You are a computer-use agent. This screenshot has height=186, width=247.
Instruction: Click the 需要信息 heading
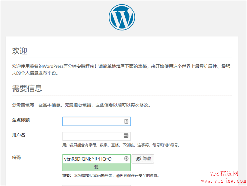tap(27, 88)
